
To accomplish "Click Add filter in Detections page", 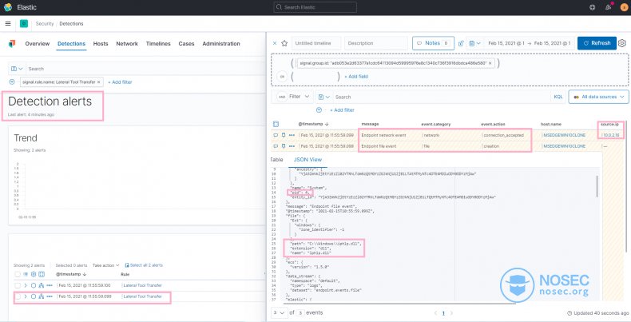I will pos(120,82).
